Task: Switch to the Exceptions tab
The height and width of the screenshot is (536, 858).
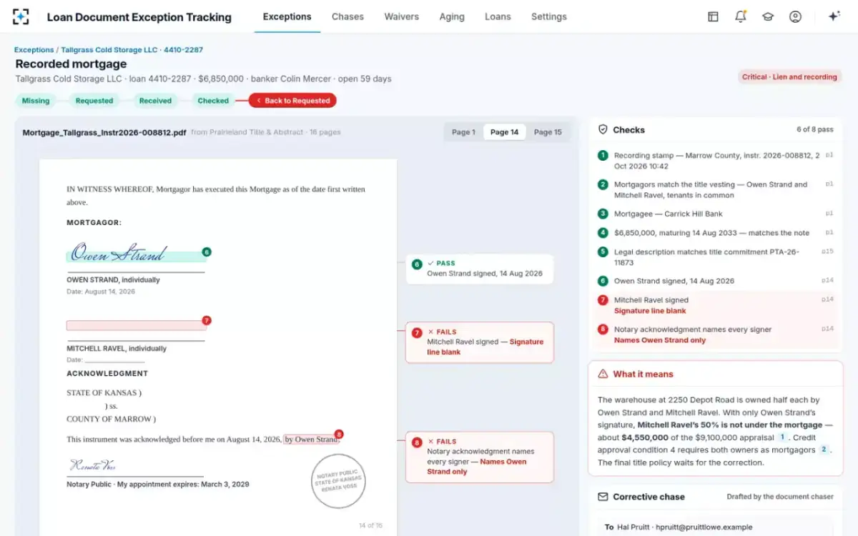Action: coord(287,16)
